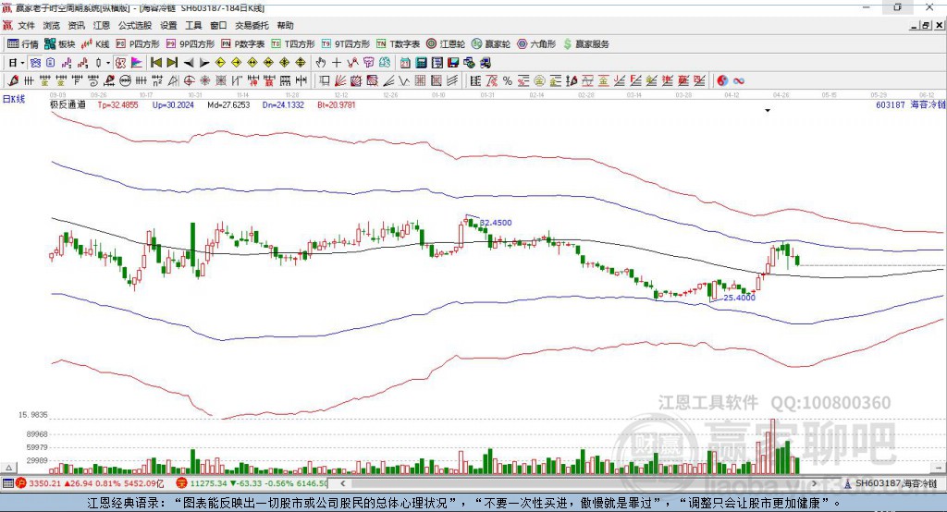Open 赢家服务 service button
This screenshot has width=947, height=512.
(x=585, y=44)
